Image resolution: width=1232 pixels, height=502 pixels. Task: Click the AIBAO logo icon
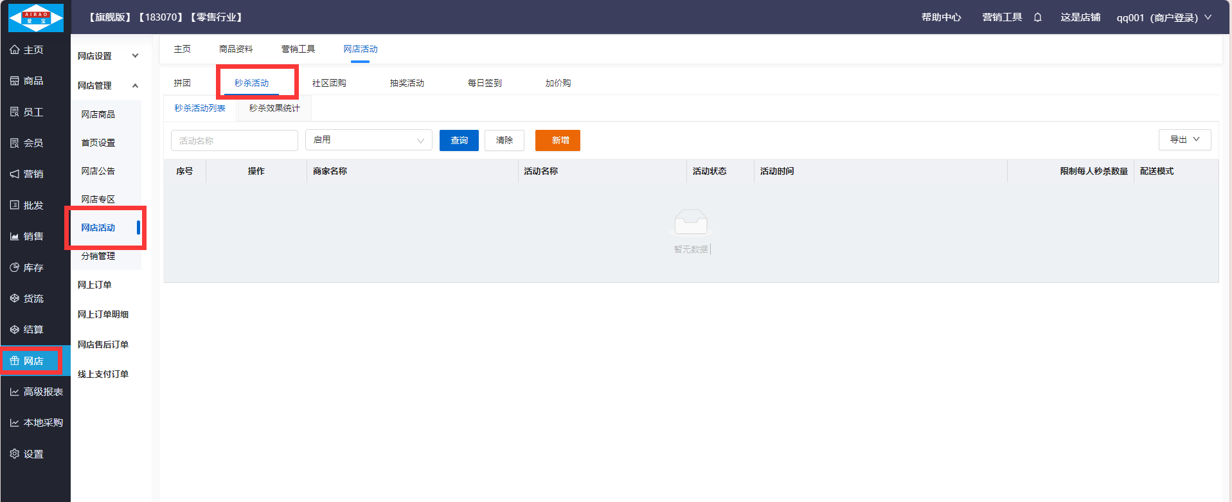pos(36,17)
